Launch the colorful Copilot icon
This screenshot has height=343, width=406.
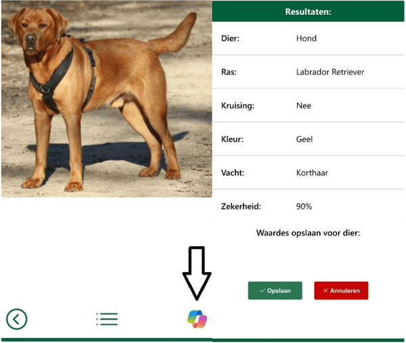click(x=198, y=319)
